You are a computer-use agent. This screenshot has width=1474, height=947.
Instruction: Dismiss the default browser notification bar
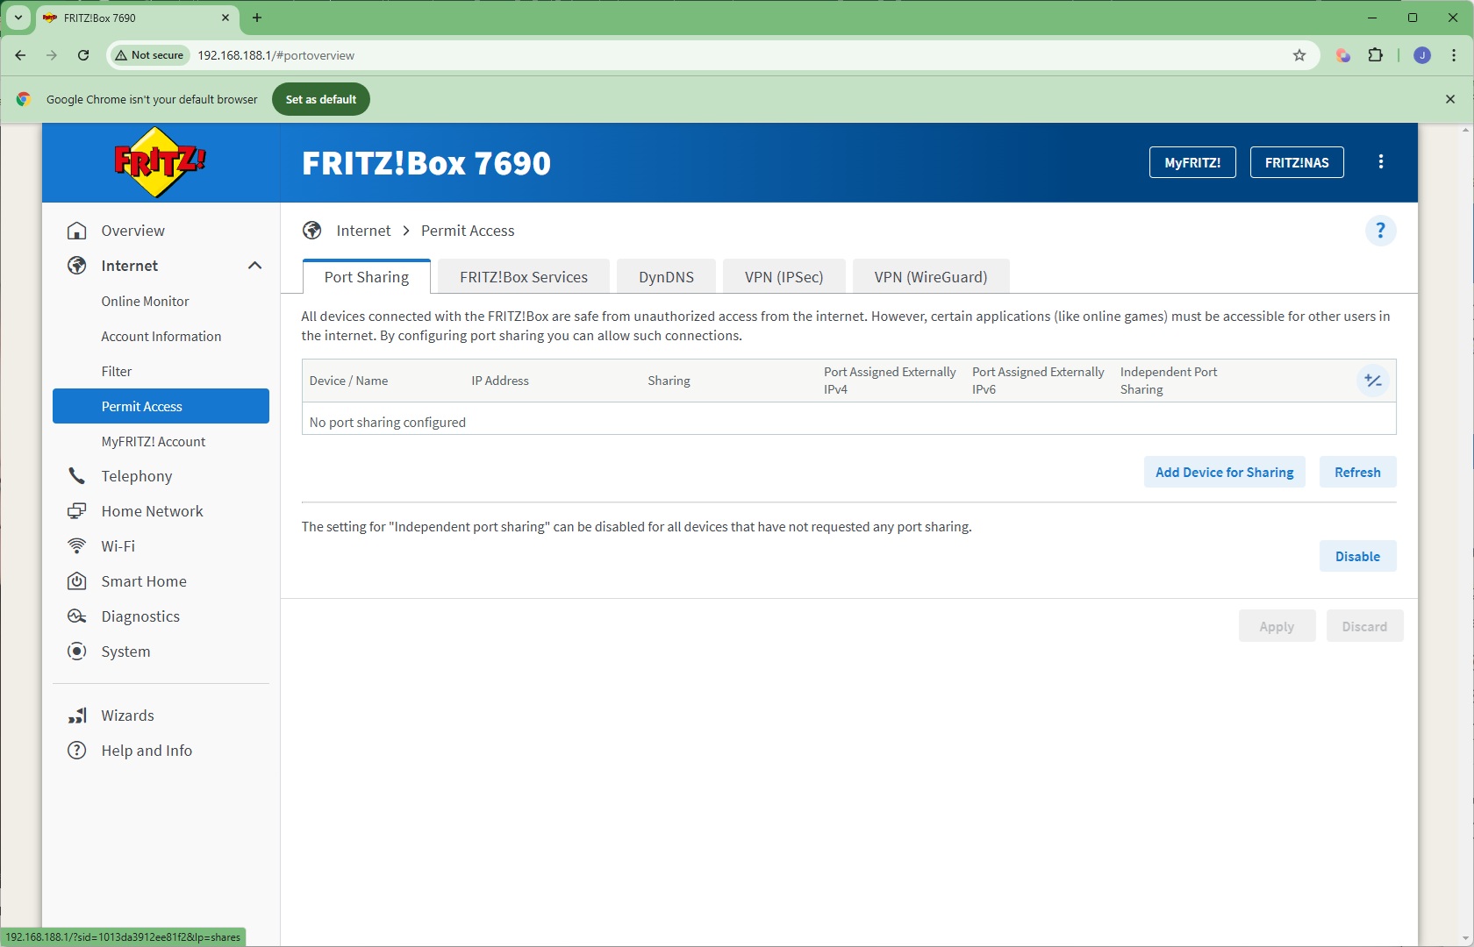click(1450, 99)
